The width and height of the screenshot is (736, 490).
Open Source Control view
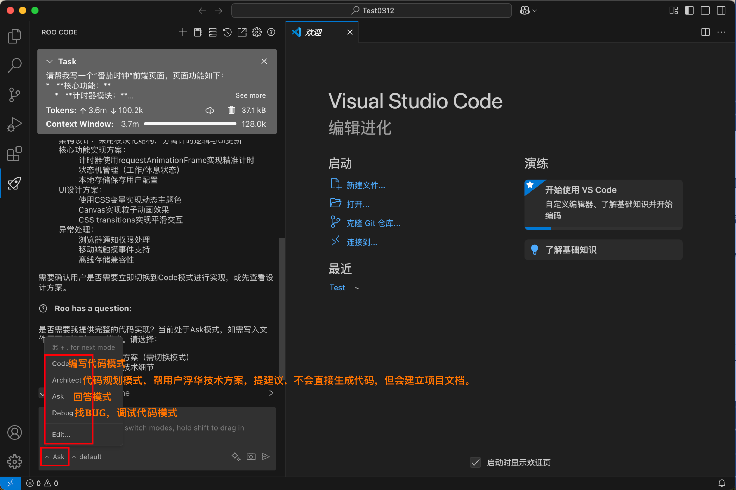14,95
